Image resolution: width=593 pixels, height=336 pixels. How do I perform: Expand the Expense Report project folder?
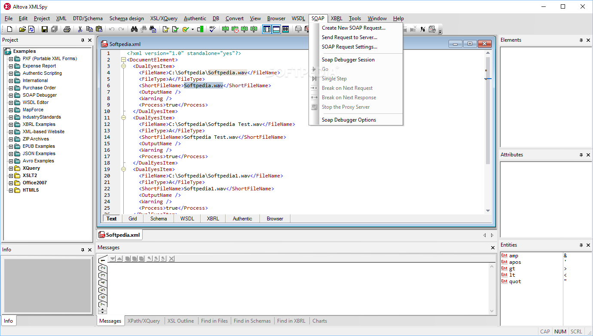[11, 66]
